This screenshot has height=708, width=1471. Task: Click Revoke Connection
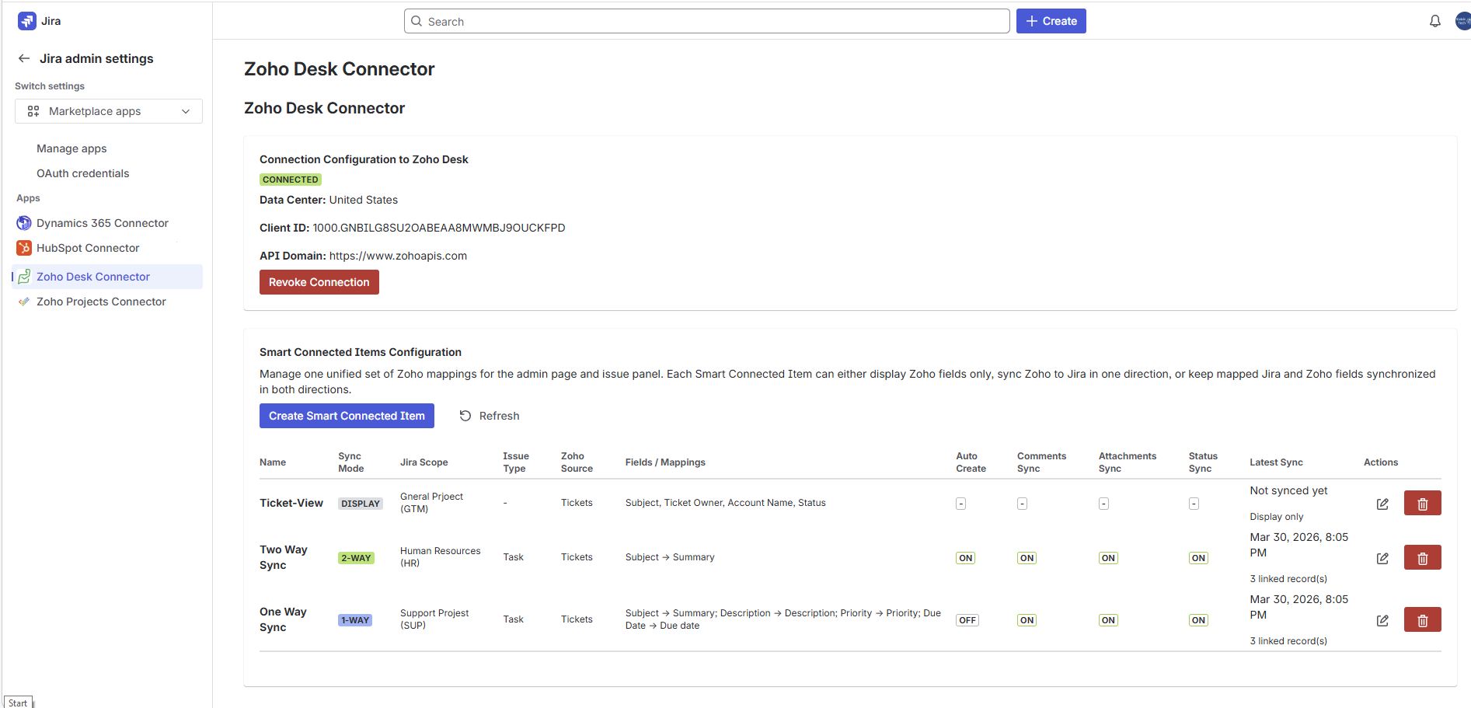(319, 281)
